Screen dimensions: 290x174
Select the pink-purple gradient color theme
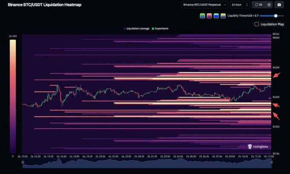[209, 16]
